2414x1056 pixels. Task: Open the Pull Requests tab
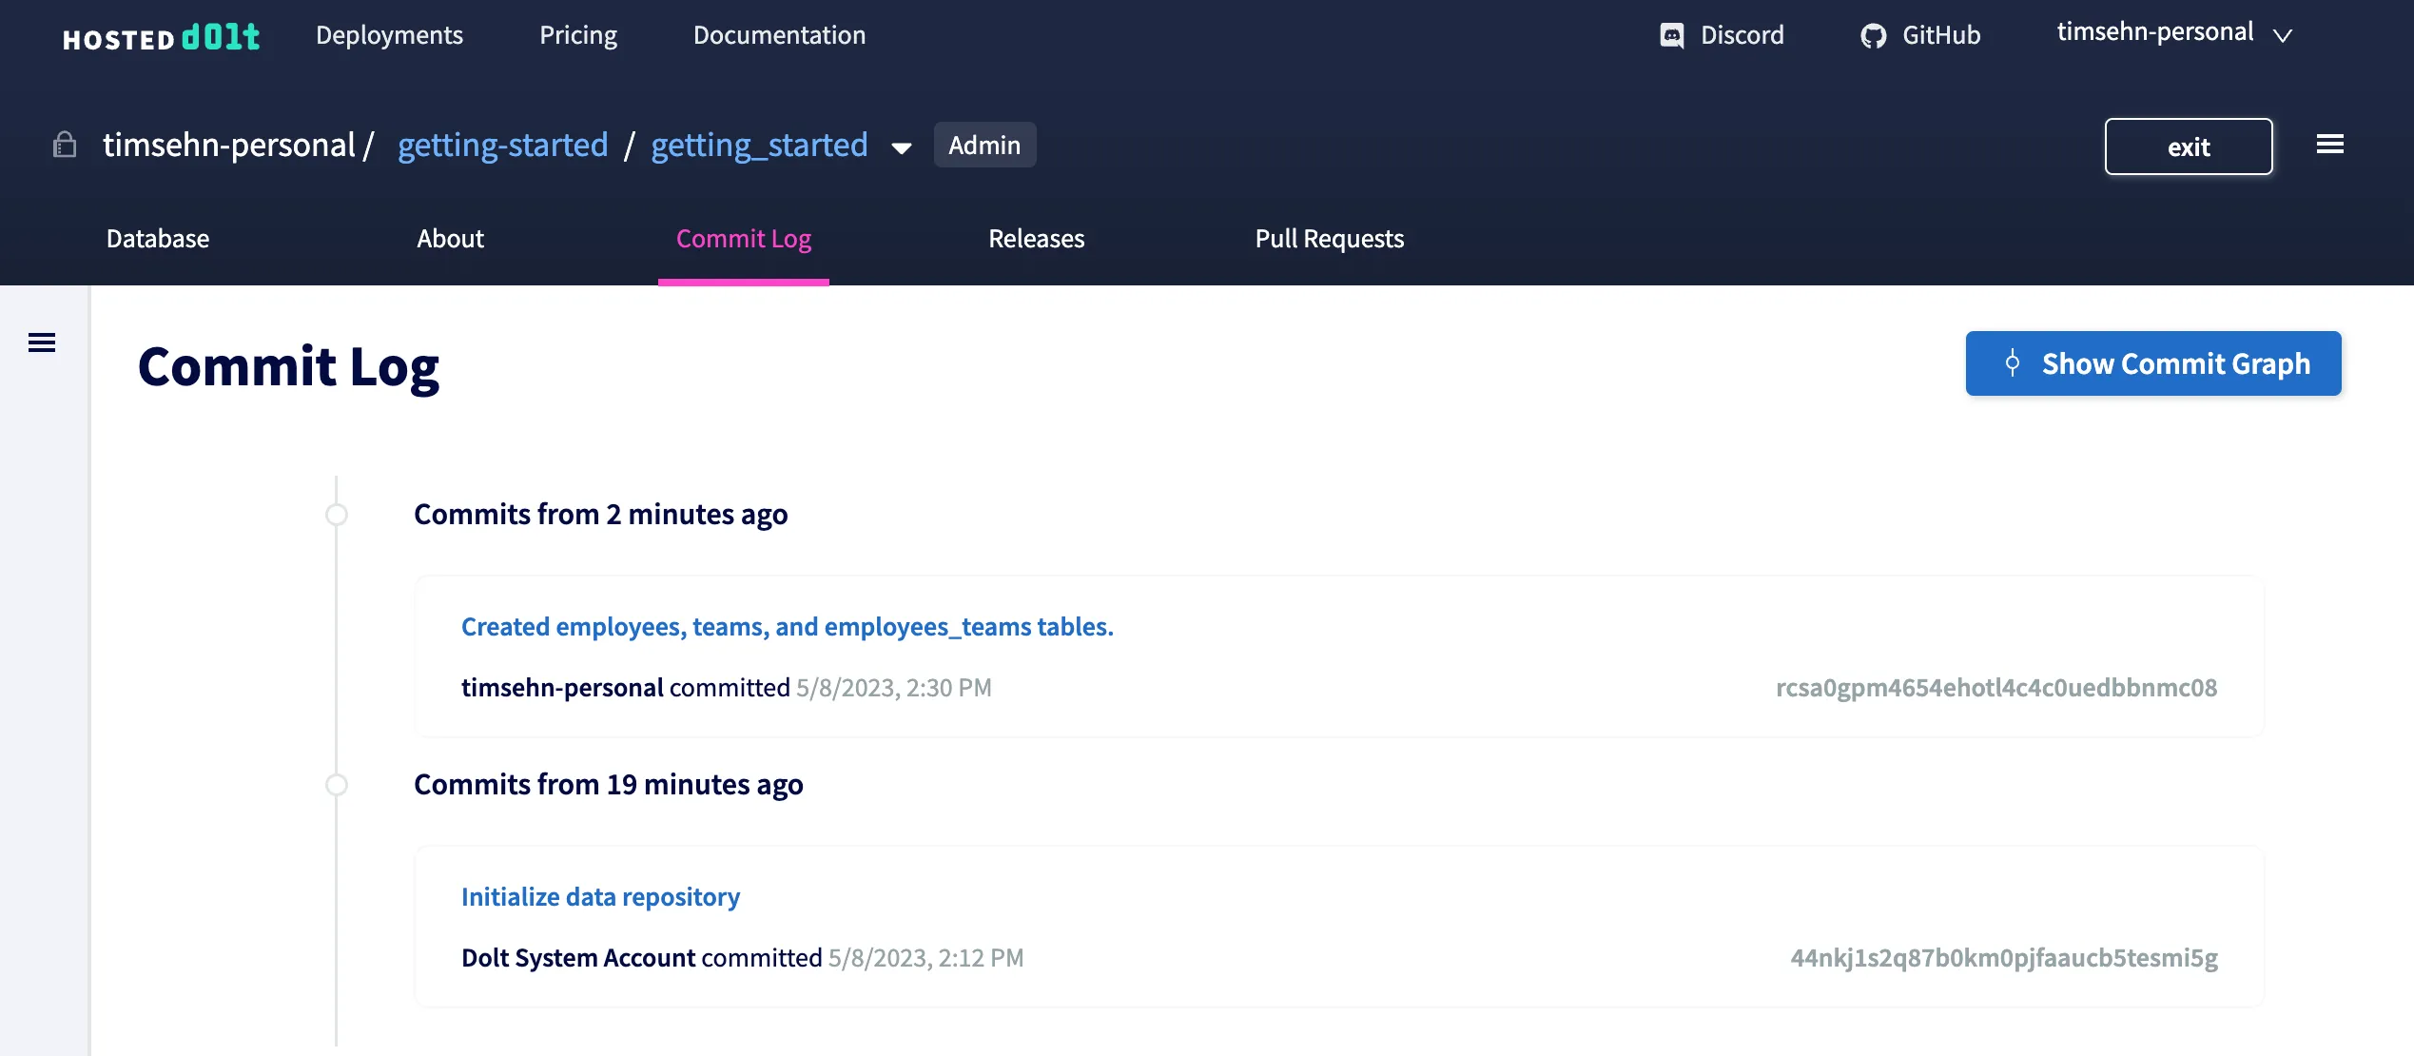point(1329,239)
